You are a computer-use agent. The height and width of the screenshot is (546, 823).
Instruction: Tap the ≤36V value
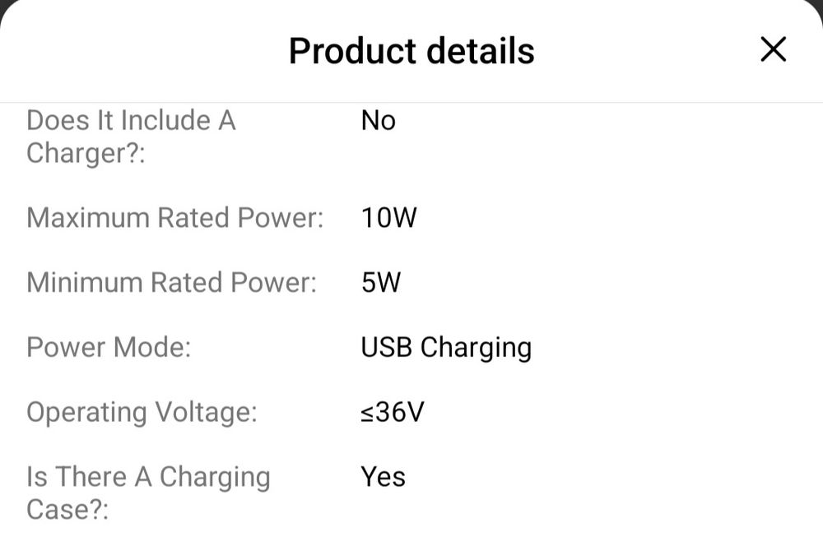(392, 412)
